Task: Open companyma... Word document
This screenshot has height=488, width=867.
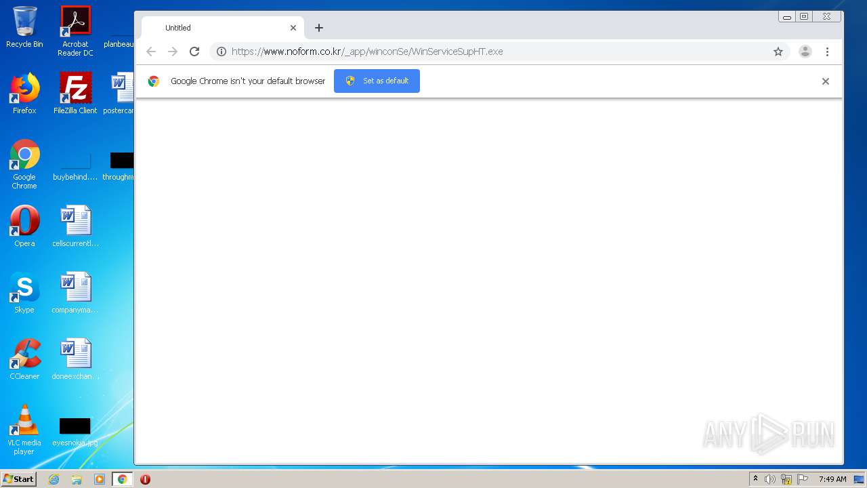Action: (75, 293)
